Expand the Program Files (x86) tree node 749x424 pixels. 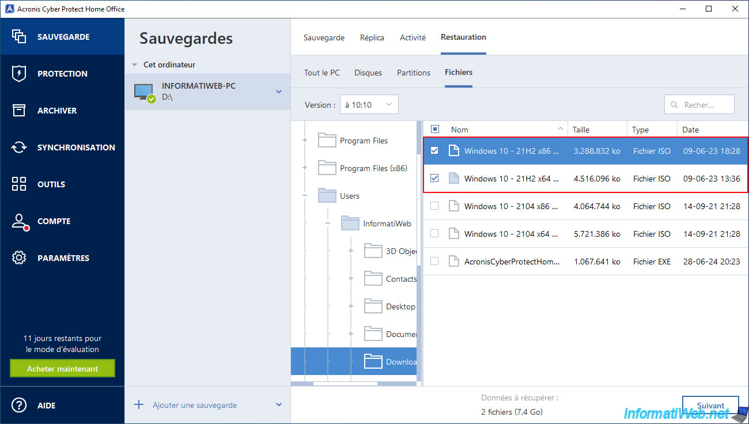click(305, 168)
